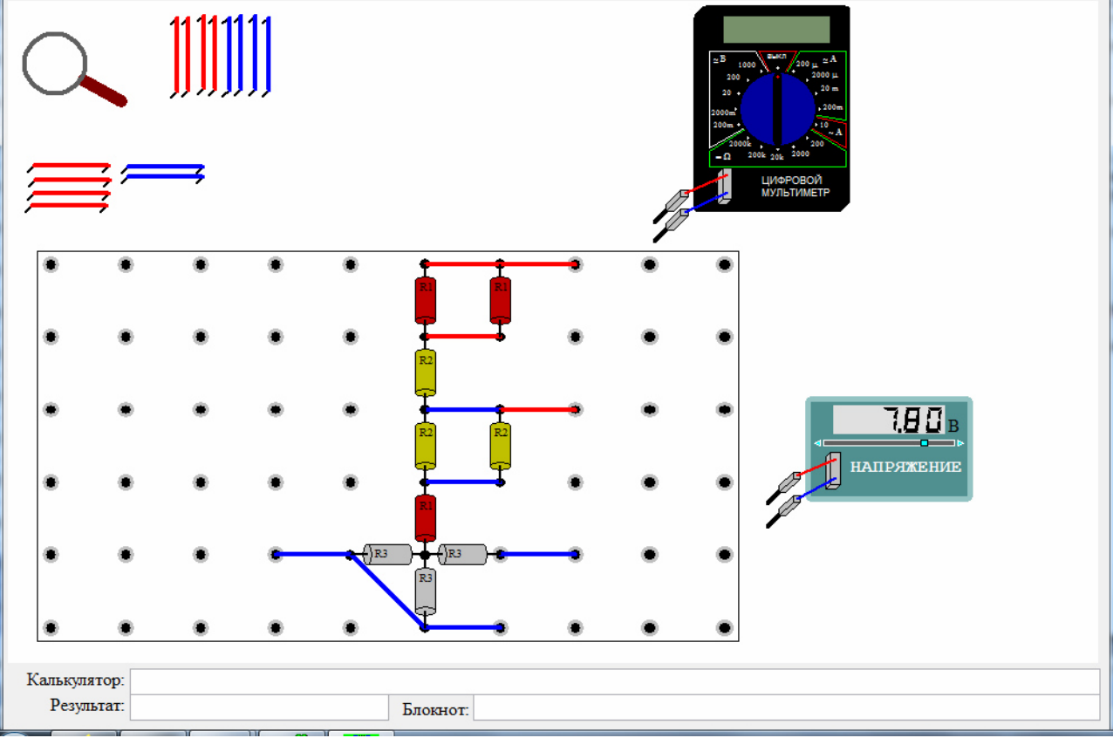Screen dimensions: 1113x738
Task: Click the multimeter's LCD display
Action: coord(776,30)
